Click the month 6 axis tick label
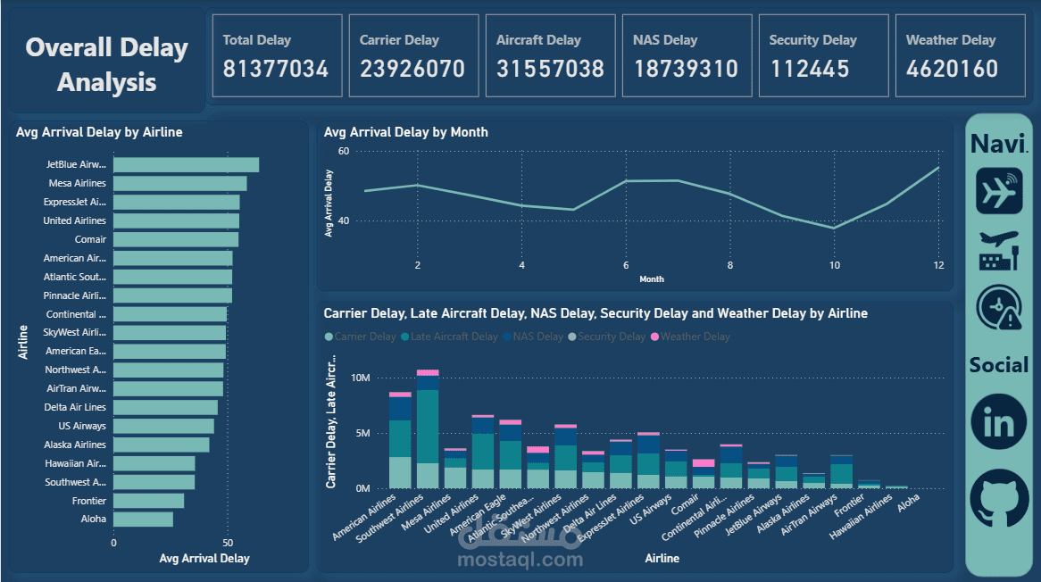Viewport: 1041px width, 582px height. tap(626, 265)
